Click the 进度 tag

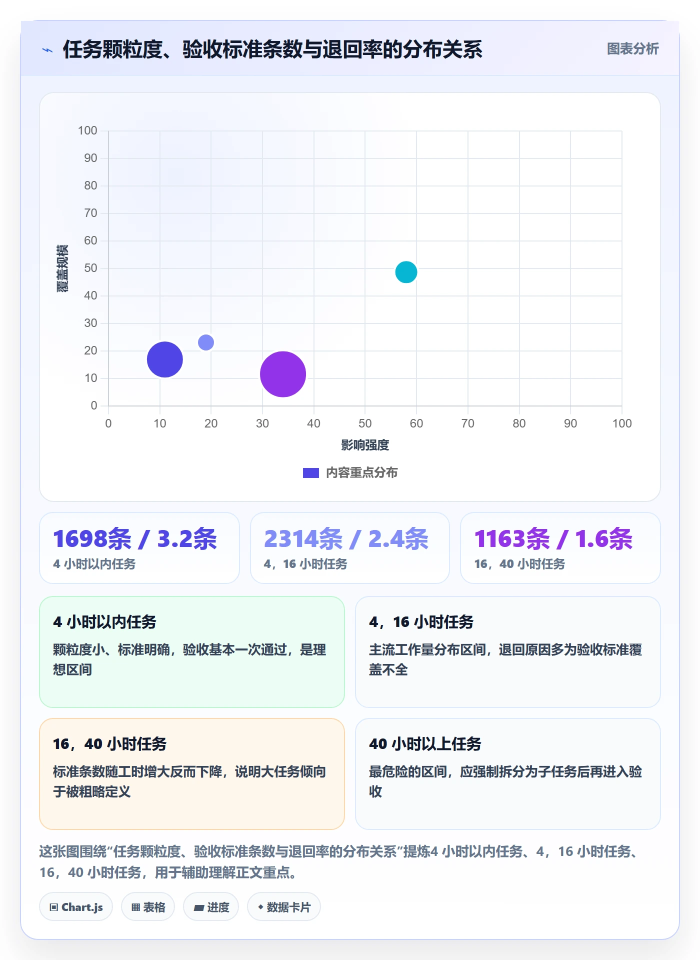click(211, 907)
